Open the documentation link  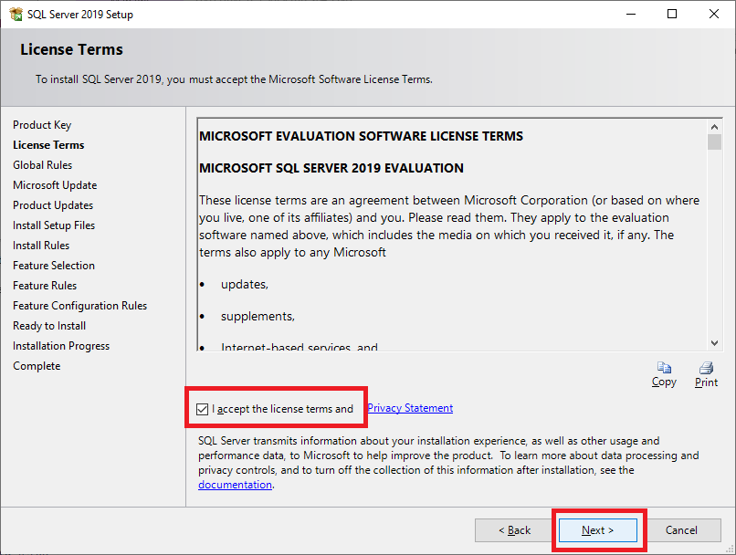[x=235, y=485]
